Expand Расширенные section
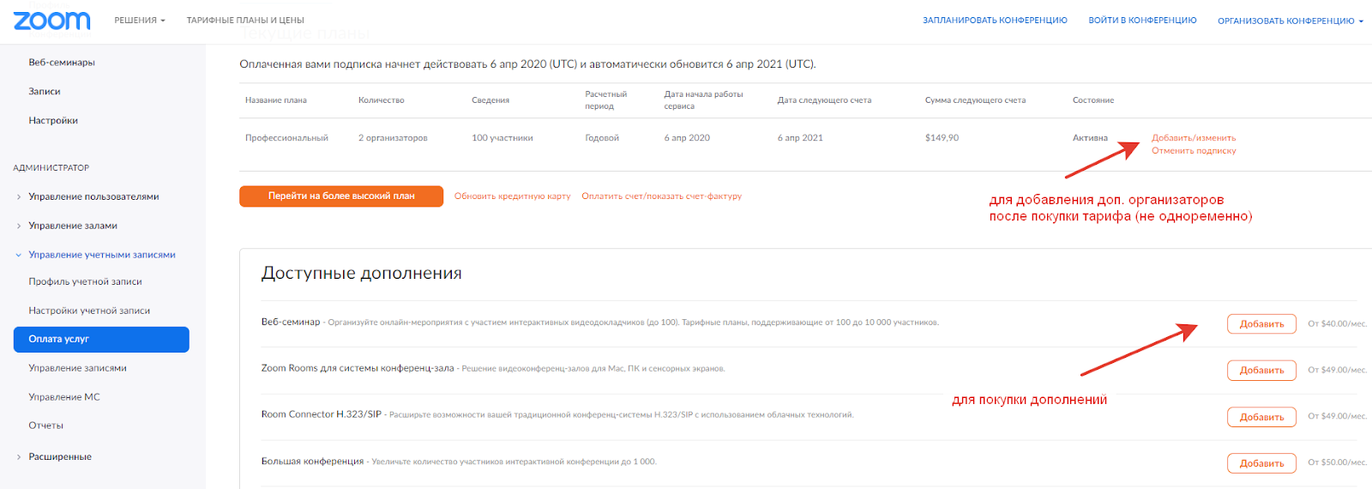This screenshot has width=1372, height=489. pos(60,457)
